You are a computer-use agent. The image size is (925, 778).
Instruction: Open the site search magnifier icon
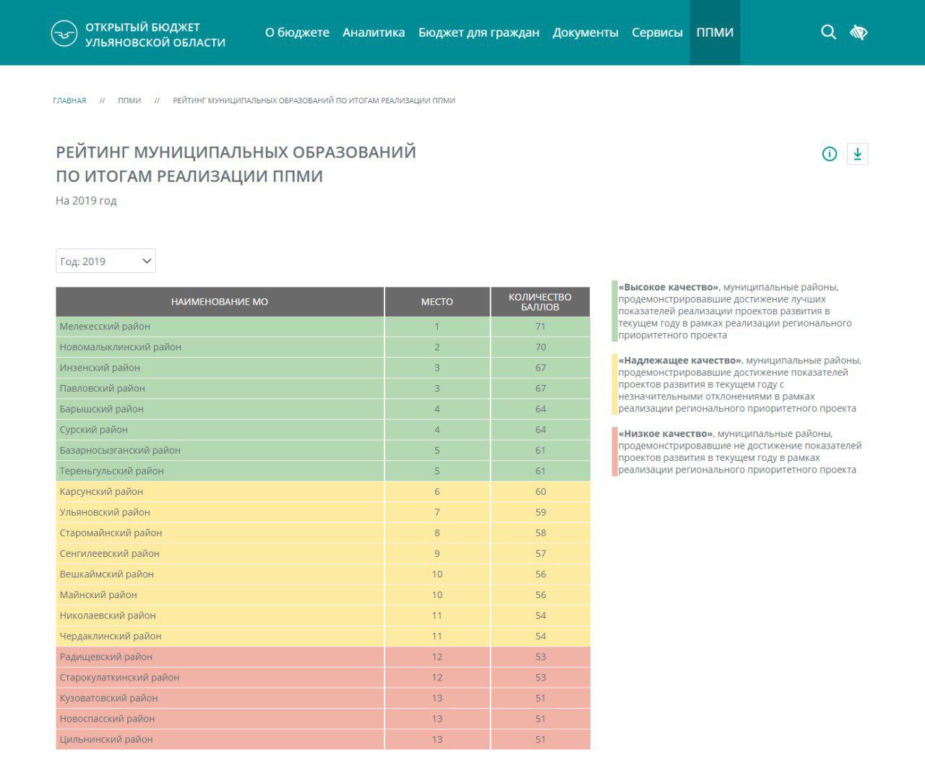(x=828, y=32)
